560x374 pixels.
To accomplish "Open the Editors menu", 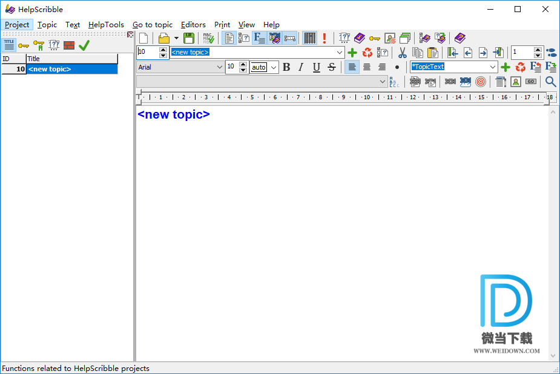I will pyautogui.click(x=193, y=25).
